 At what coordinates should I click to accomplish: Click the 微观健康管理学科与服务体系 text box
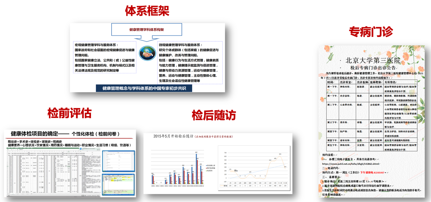click(189, 63)
